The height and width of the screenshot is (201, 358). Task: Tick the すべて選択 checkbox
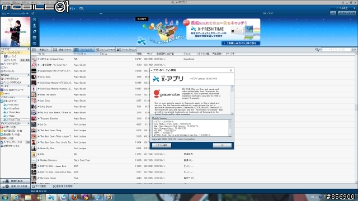(34, 186)
